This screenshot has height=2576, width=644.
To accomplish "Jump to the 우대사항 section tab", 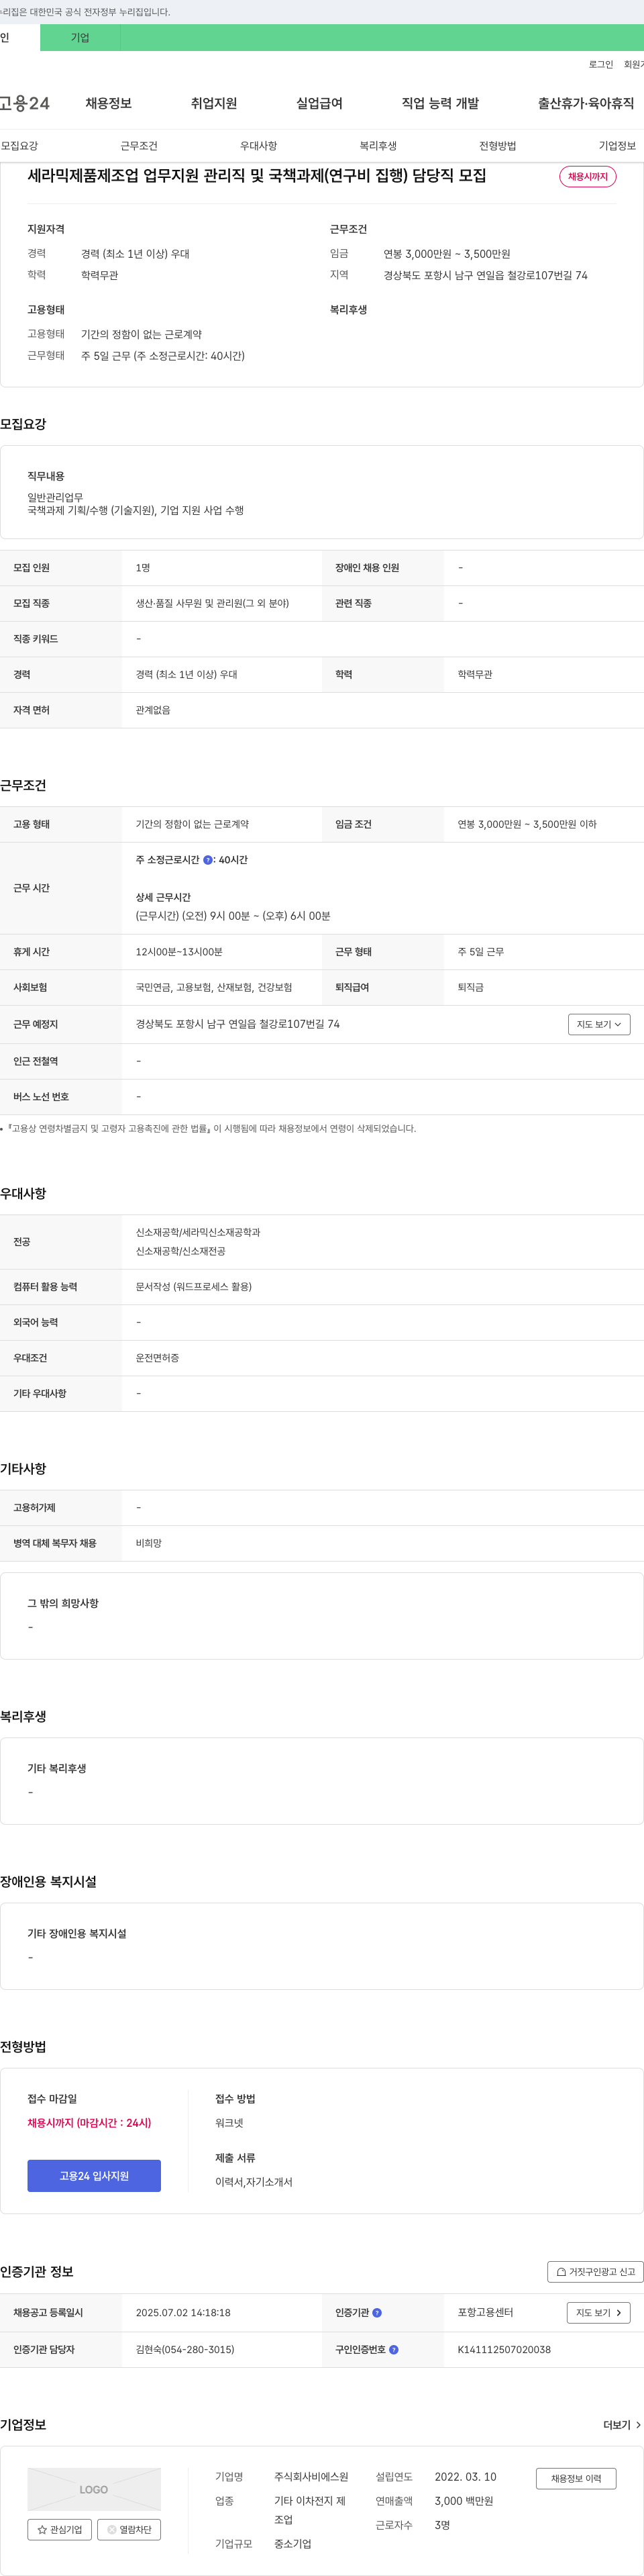I will click(x=258, y=146).
